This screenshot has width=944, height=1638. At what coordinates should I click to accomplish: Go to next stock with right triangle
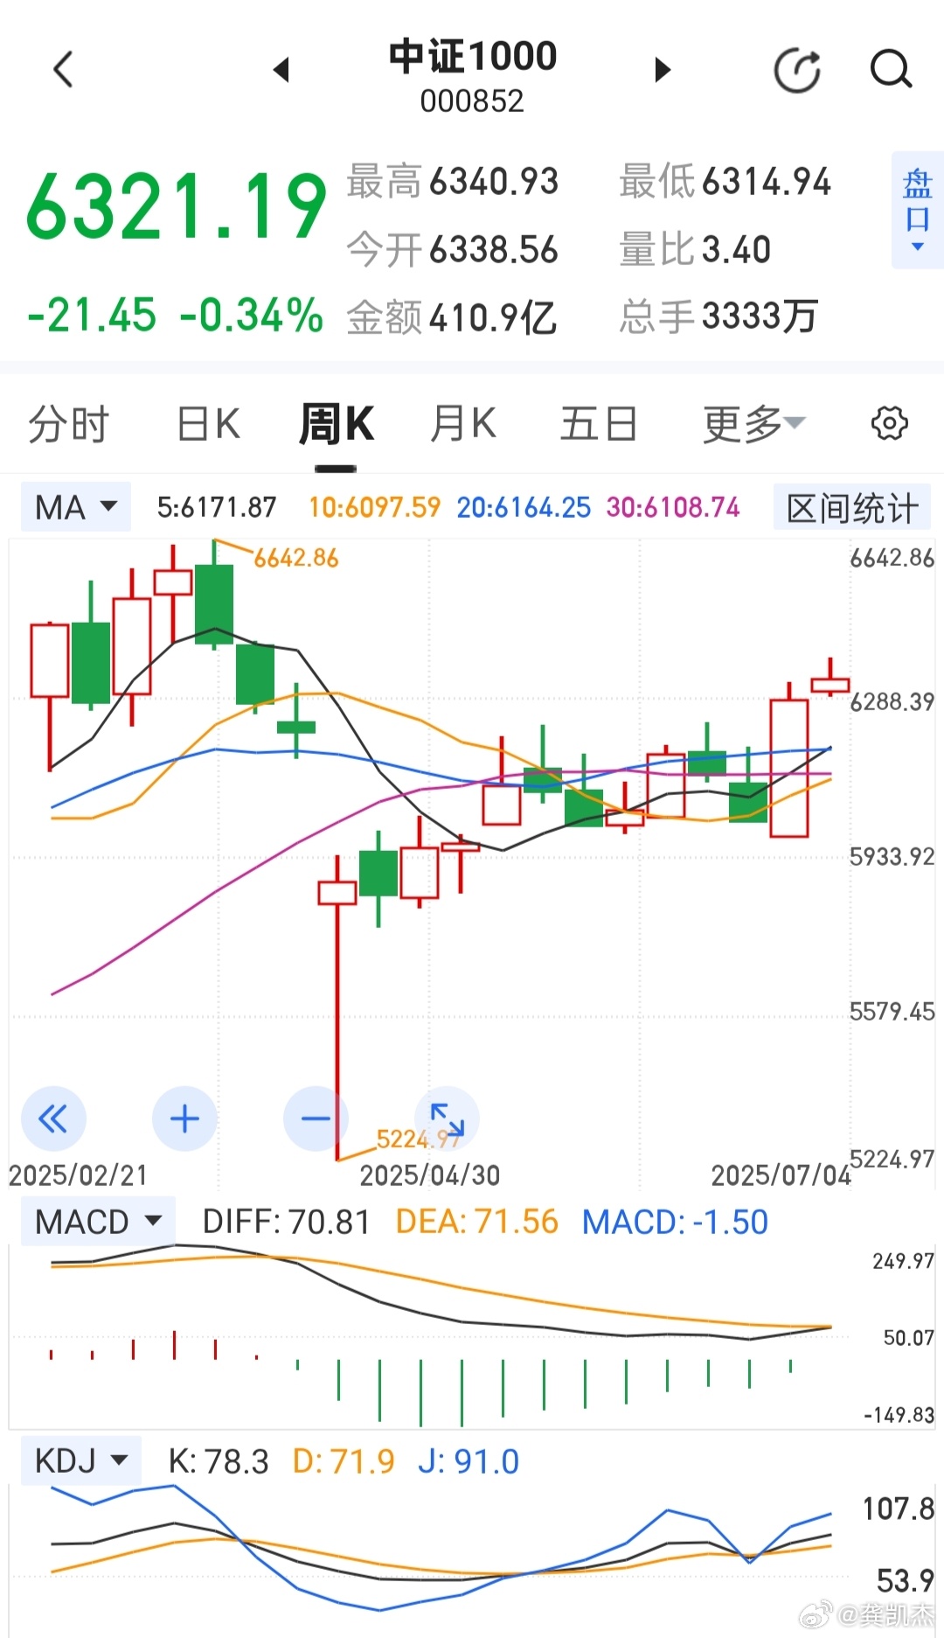pos(663,69)
